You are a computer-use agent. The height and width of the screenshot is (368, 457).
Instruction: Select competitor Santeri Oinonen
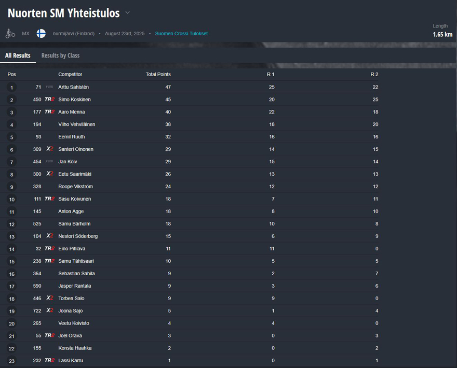(76, 149)
